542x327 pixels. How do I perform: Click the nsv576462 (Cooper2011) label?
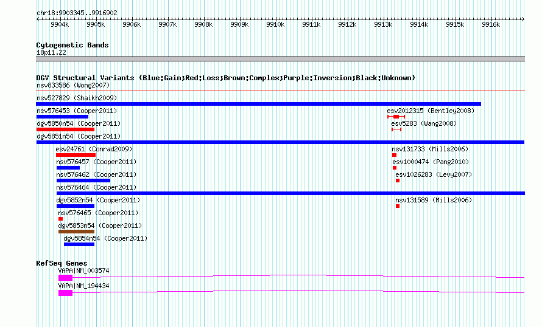96,174
